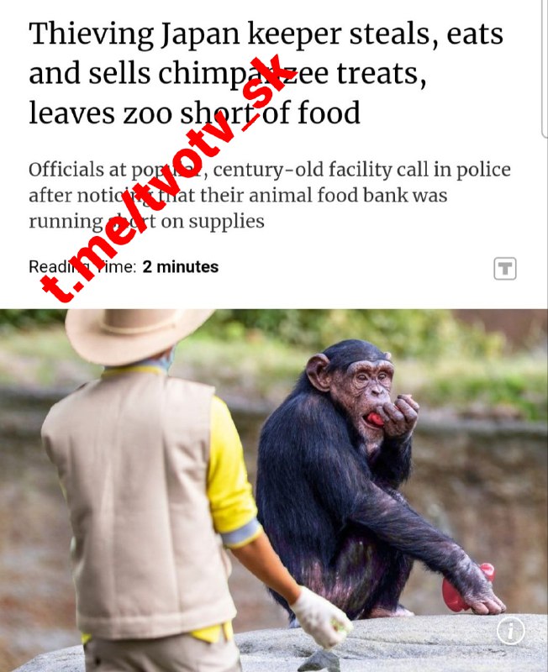Screen dimensions: 548x672
Task: Open the image info icon on photo
Action: 510,631
